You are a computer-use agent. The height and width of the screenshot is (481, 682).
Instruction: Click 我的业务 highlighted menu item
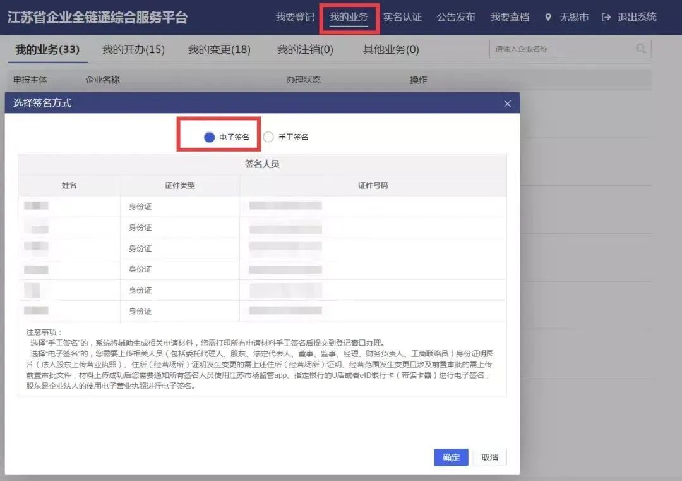[x=349, y=17]
